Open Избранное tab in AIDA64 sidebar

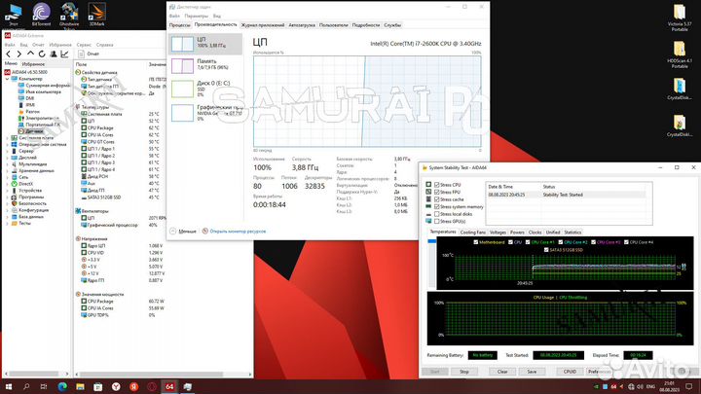click(33, 64)
